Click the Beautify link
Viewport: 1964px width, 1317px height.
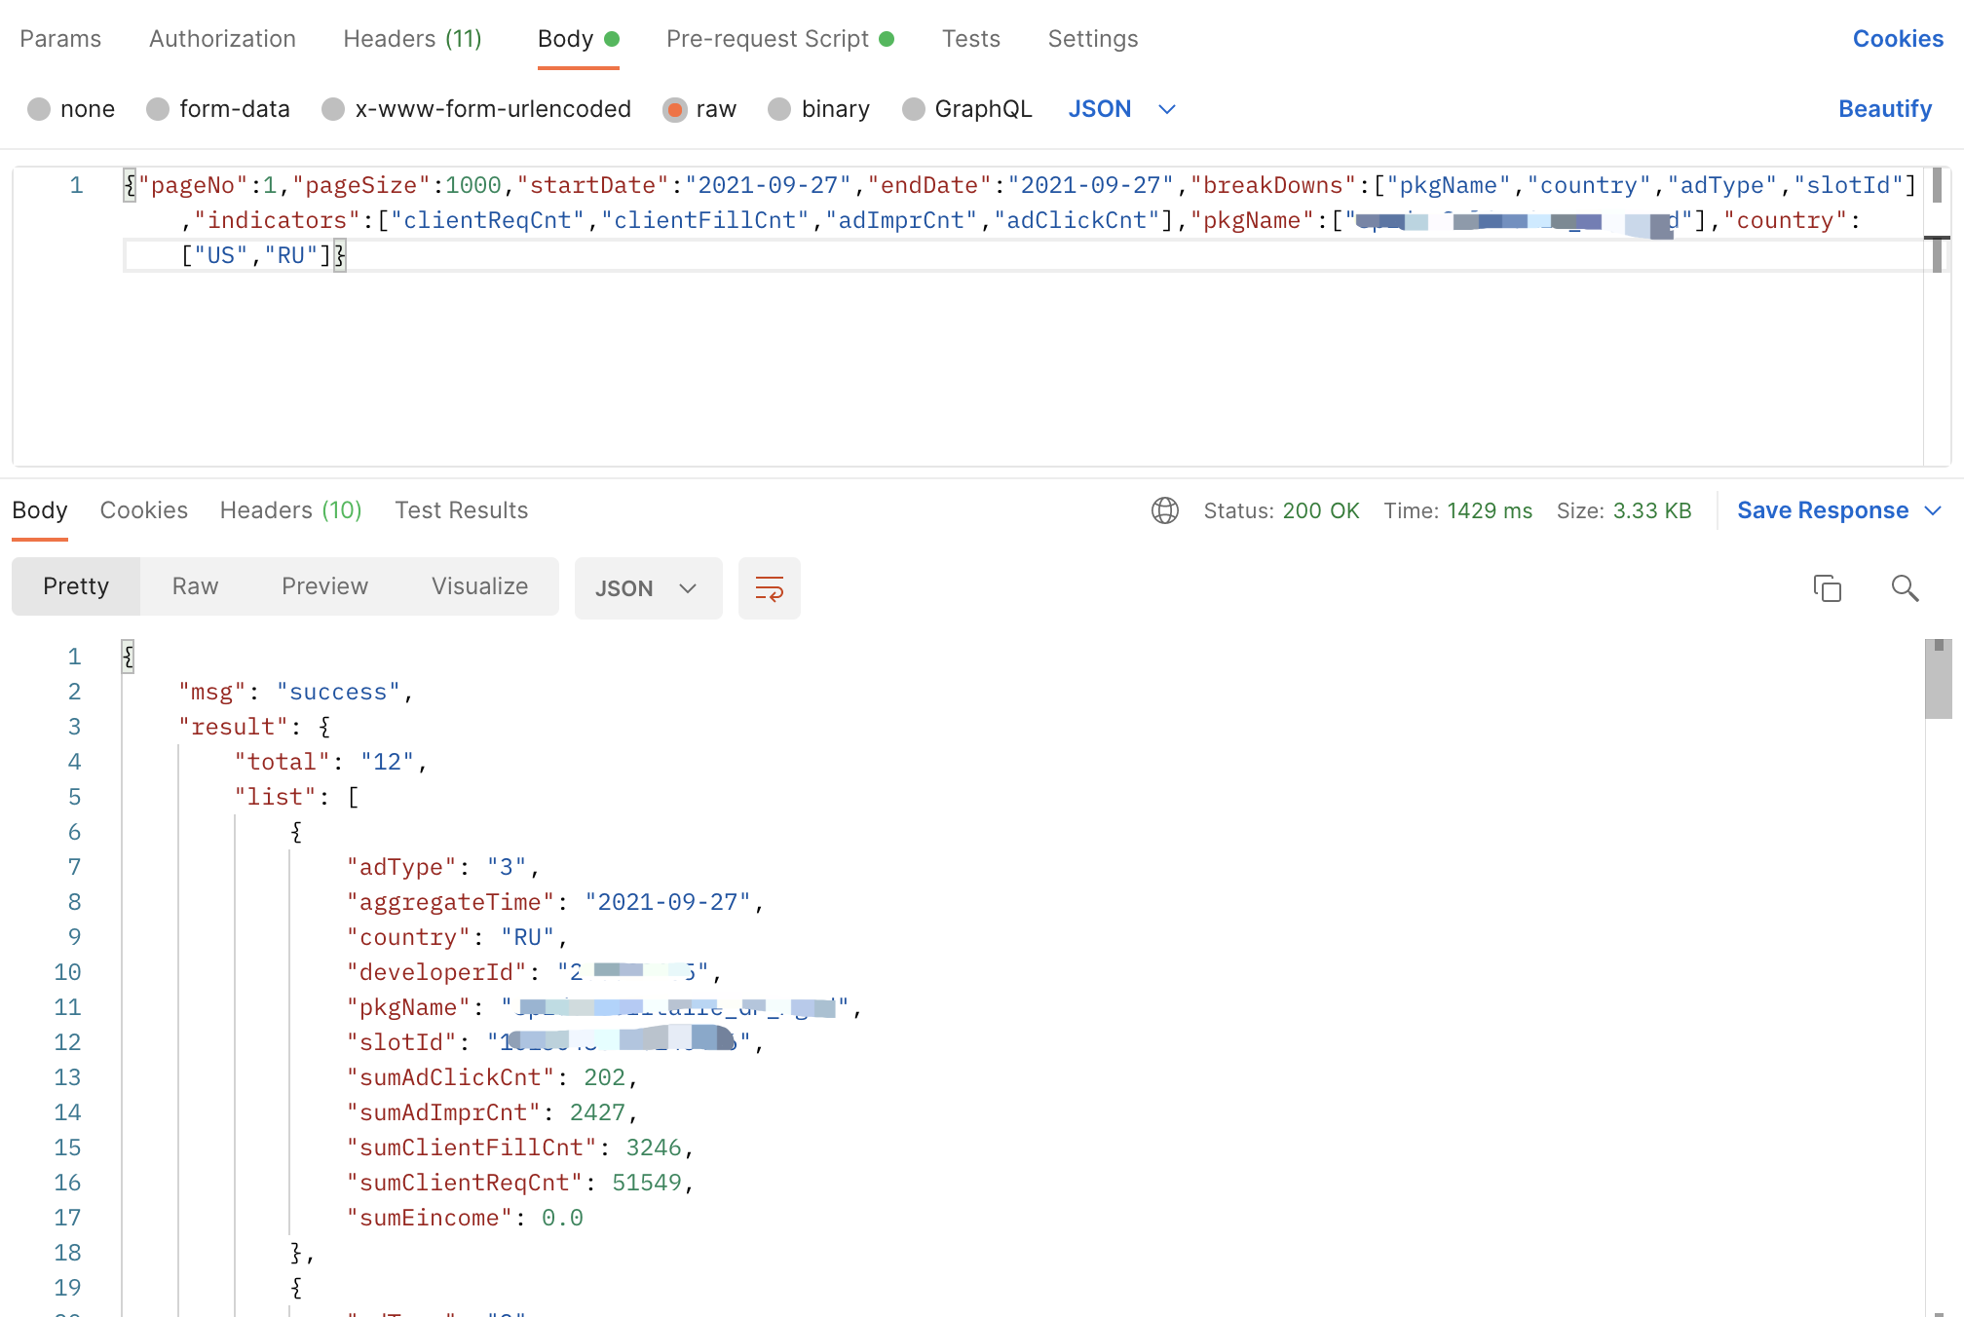coord(1884,109)
